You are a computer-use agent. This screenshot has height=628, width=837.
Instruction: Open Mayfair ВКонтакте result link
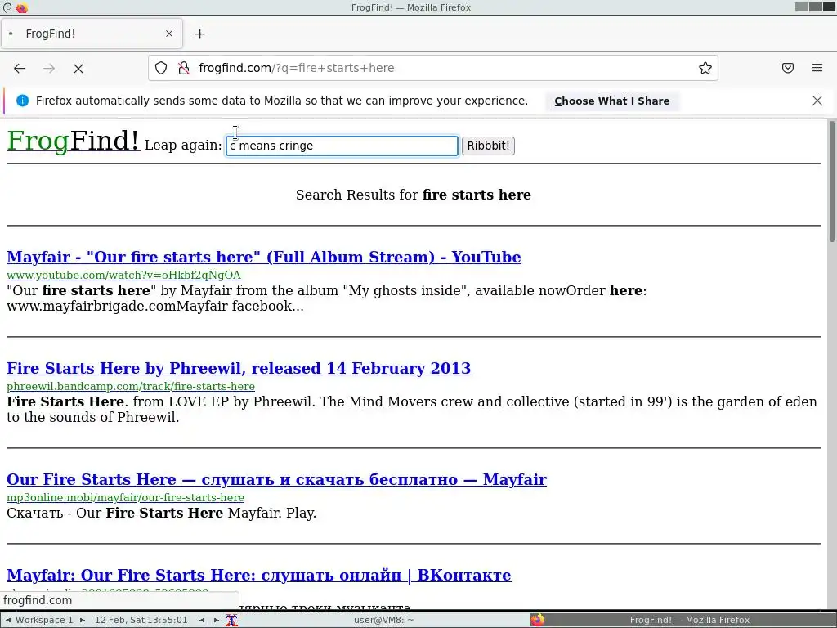259,575
